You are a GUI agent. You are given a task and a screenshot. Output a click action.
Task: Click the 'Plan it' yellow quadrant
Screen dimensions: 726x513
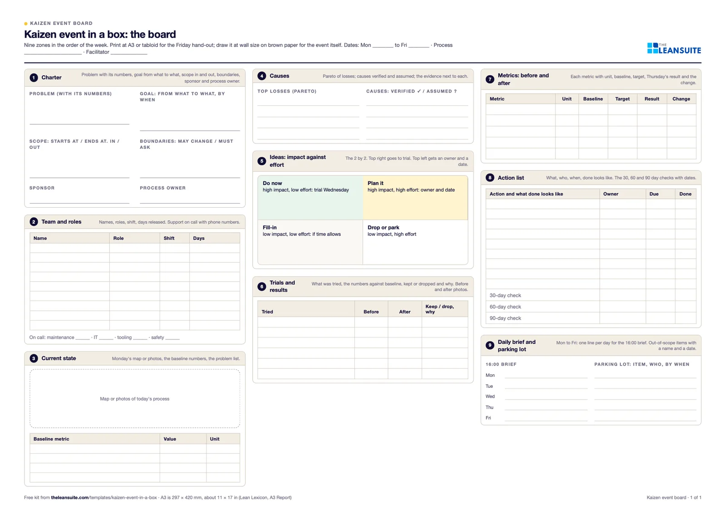pyautogui.click(x=415, y=198)
